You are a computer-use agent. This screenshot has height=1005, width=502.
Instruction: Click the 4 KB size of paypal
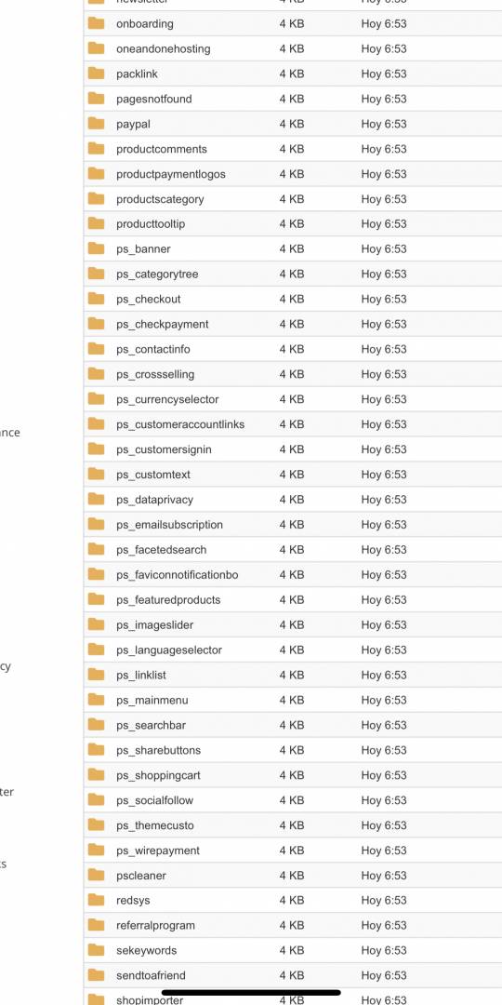tap(291, 124)
